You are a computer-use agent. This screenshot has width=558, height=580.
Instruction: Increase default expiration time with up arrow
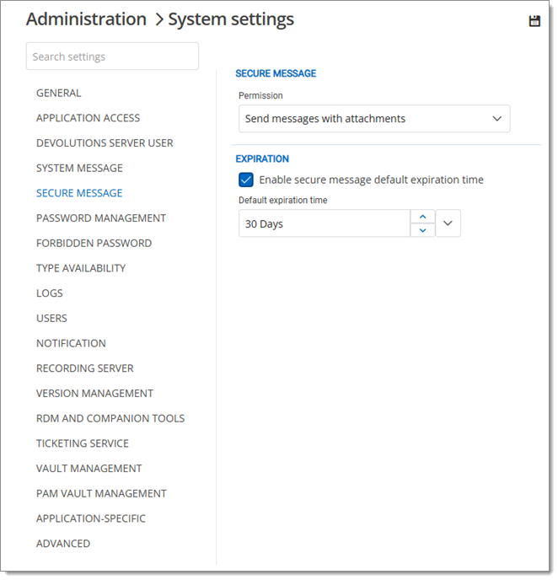(x=422, y=217)
